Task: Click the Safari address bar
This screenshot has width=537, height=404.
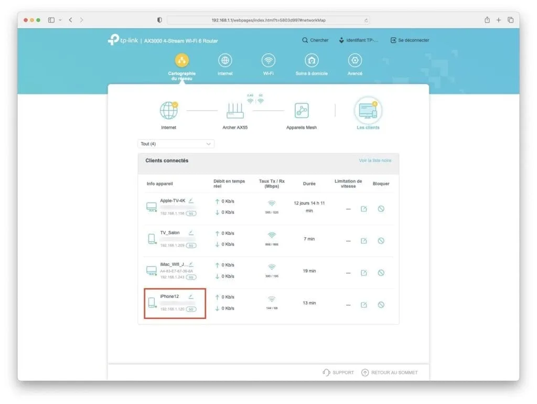Action: click(268, 20)
